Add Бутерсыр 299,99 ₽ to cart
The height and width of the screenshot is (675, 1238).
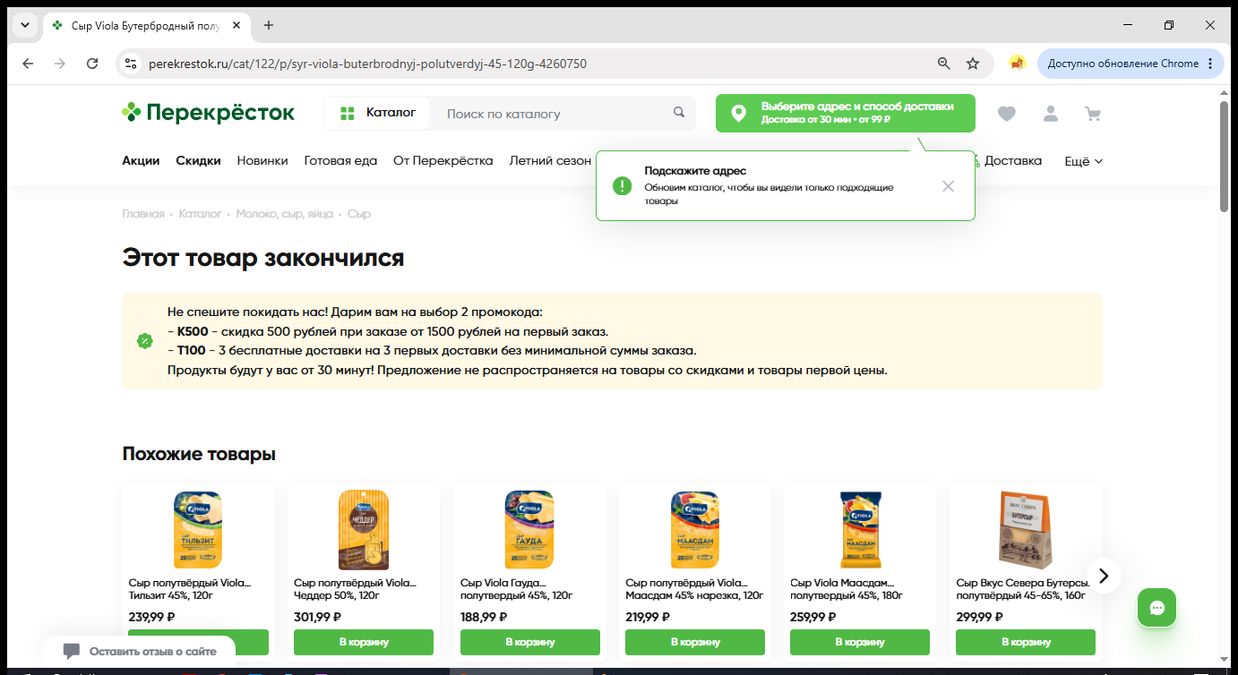click(1026, 642)
